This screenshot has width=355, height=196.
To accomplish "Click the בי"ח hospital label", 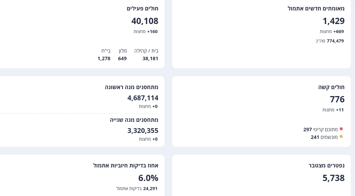I will pyautogui.click(x=106, y=51).
